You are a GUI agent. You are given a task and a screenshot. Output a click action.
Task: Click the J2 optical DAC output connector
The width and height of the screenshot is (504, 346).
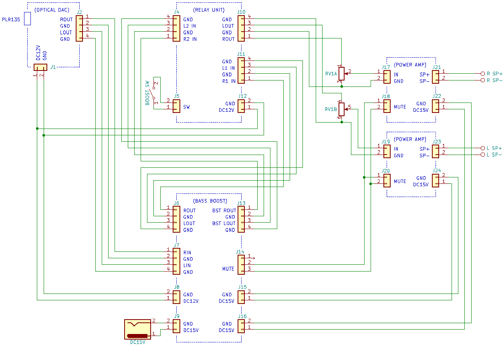79,29
